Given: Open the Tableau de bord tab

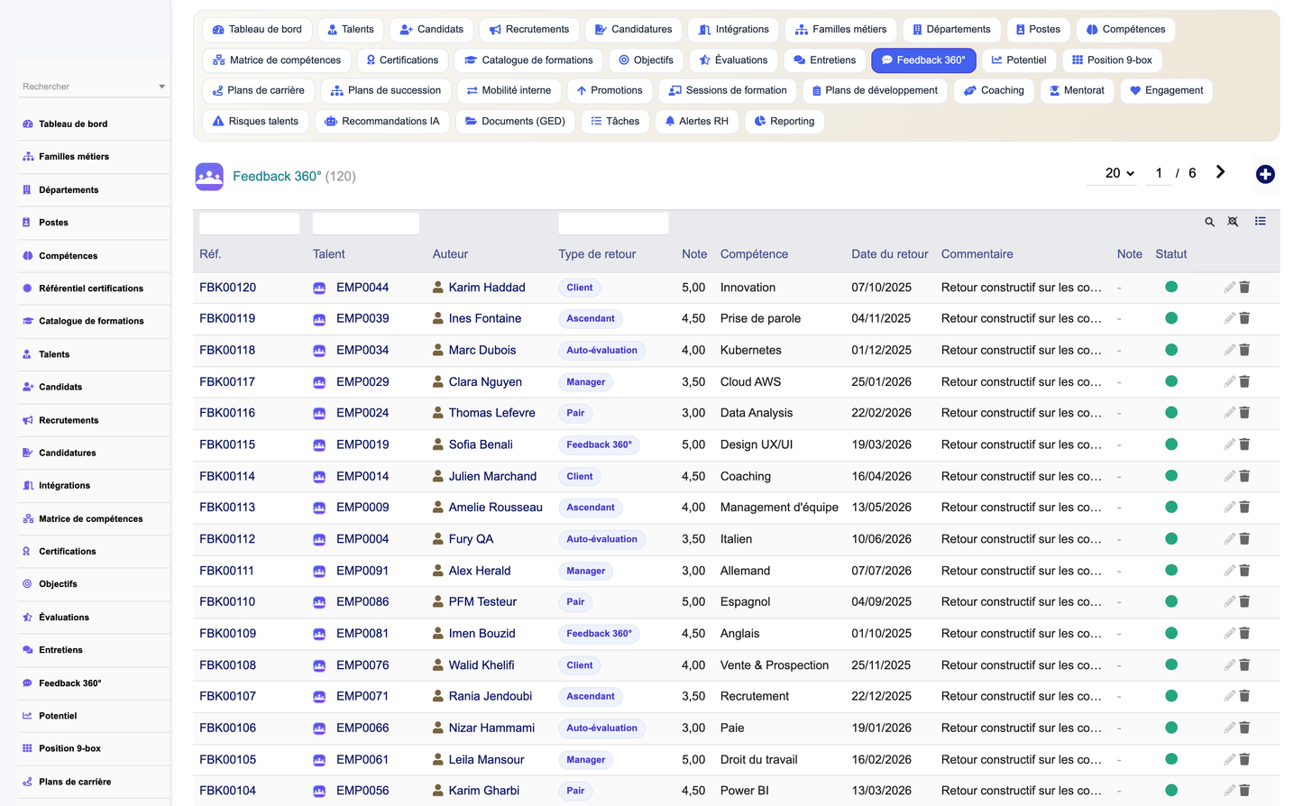Looking at the screenshot, I should pyautogui.click(x=257, y=30).
